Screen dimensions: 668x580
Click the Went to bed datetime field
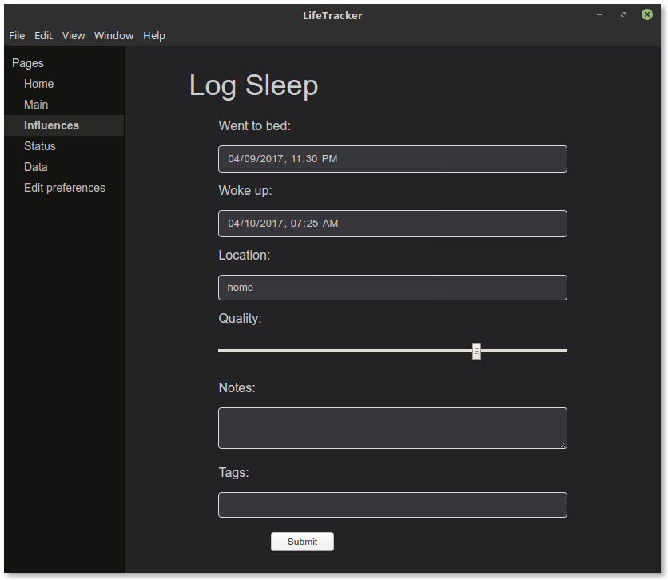pos(392,159)
